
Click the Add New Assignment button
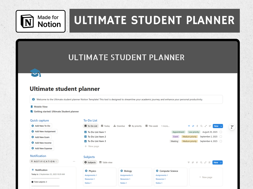(x=44, y=131)
